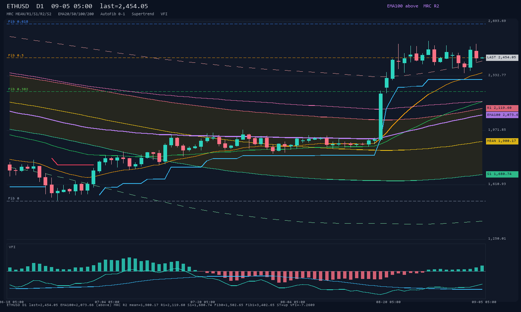This screenshot has height=312, width=521.
Task: Select the yellow 'MEAN 1,900.17' price tag
Action: [x=502, y=141]
